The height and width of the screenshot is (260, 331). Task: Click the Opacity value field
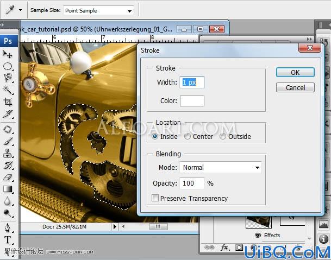click(x=192, y=183)
